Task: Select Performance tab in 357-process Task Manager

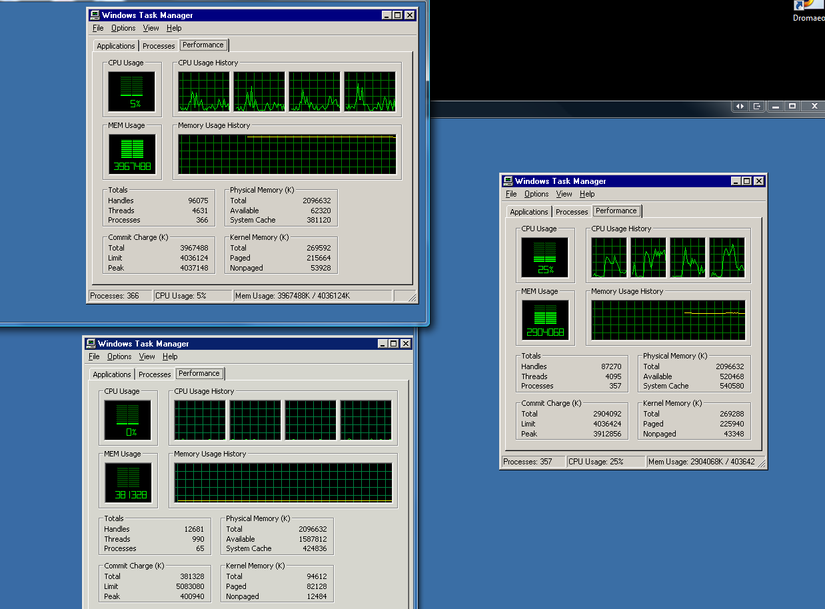Action: 616,211
